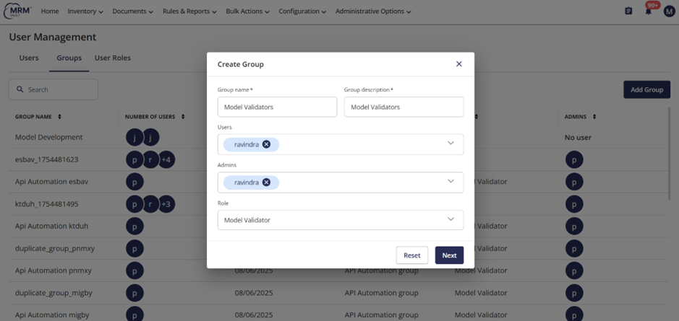This screenshot has width=679, height=321.
Task: Sort by Admins column
Action: [594, 117]
